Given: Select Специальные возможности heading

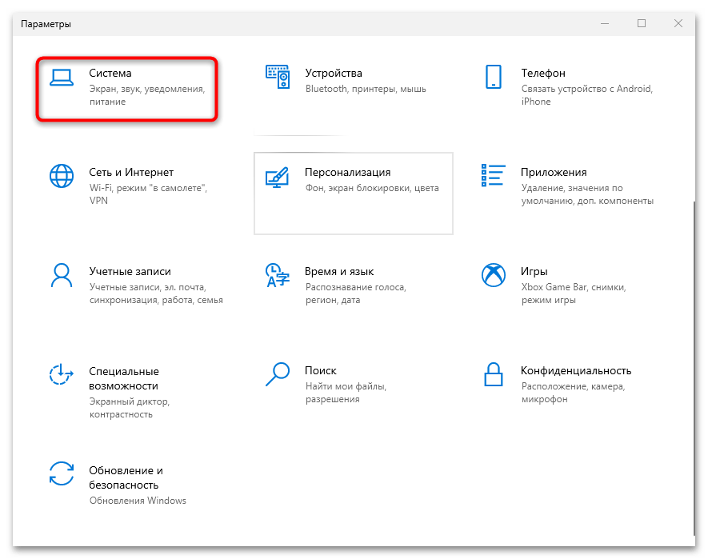Looking at the screenshot, I should click(x=124, y=378).
